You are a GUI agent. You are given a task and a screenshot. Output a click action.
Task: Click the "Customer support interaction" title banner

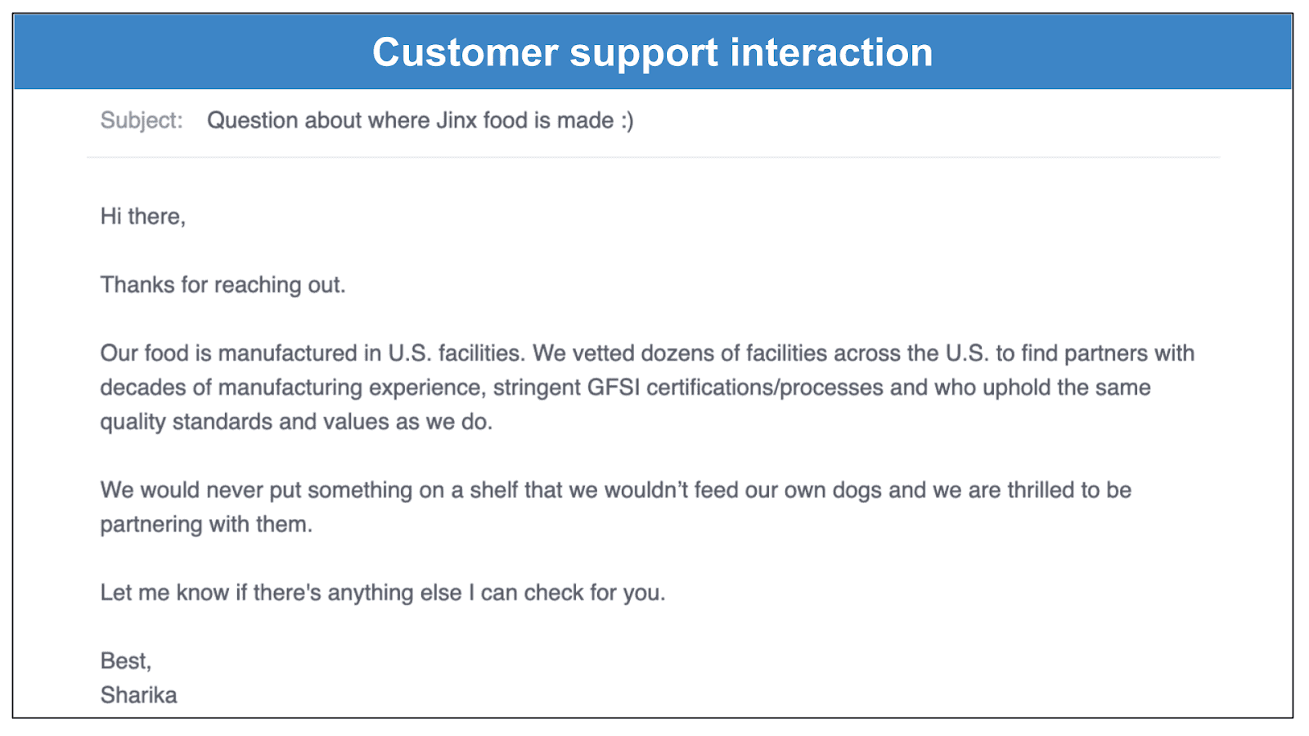click(x=653, y=52)
